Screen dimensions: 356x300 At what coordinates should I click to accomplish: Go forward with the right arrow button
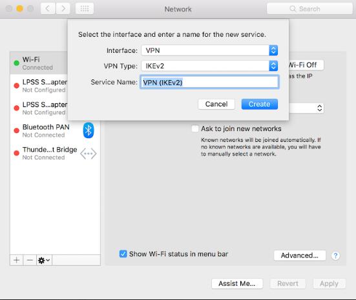pyautogui.click(x=63, y=8)
